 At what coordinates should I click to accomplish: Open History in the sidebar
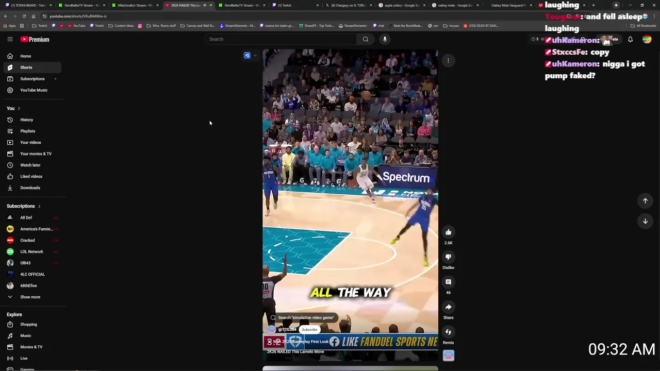point(32,120)
